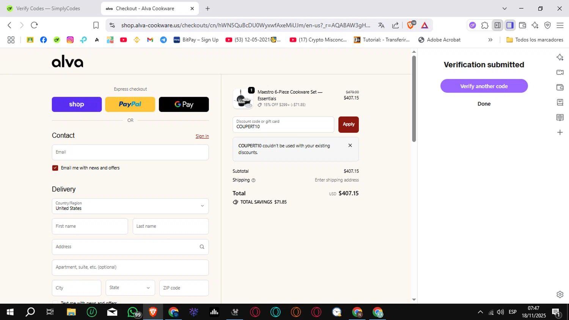Open taskbar search magnifier
This screenshot has width=569, height=320.
tap(30, 312)
